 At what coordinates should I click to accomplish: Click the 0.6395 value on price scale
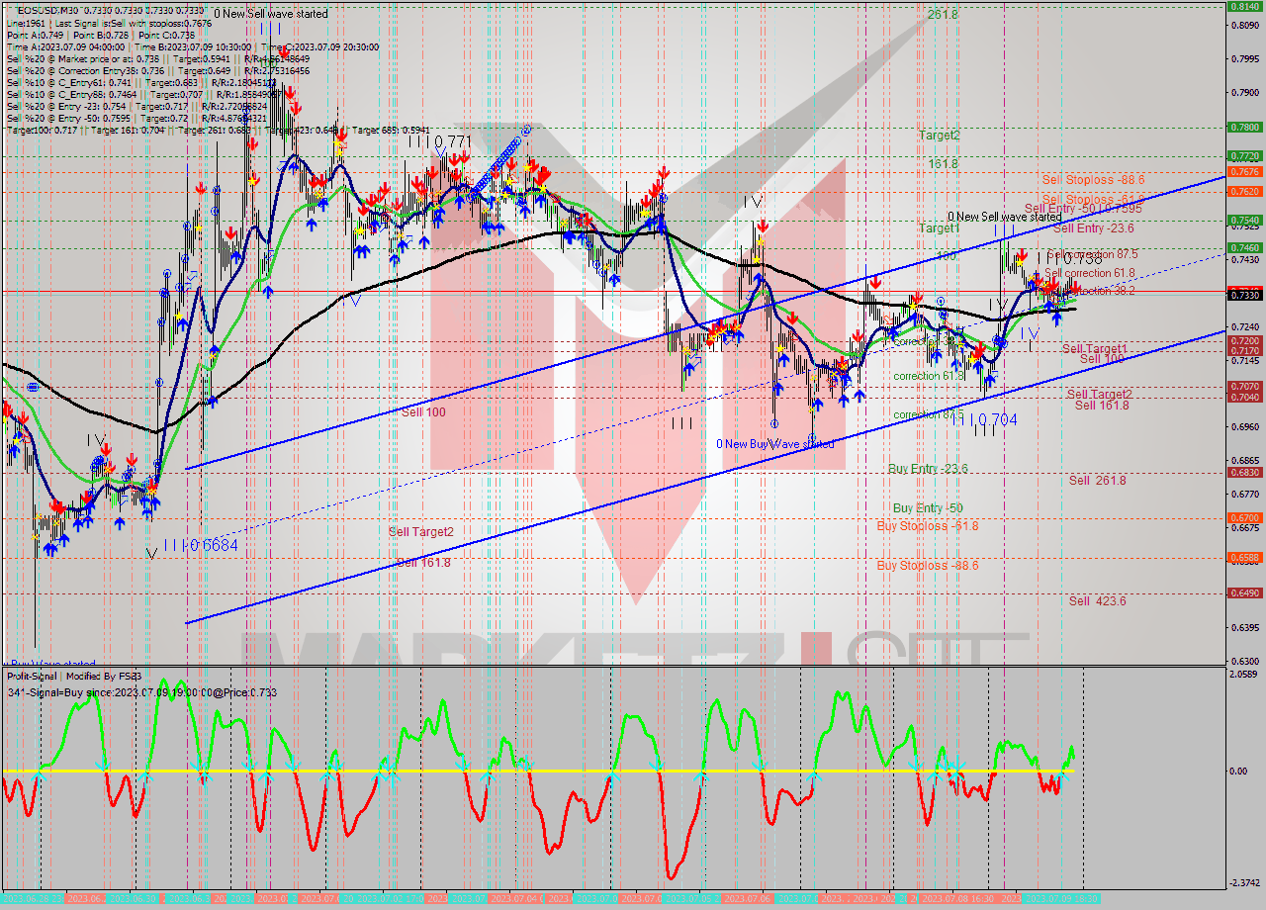pos(1245,627)
